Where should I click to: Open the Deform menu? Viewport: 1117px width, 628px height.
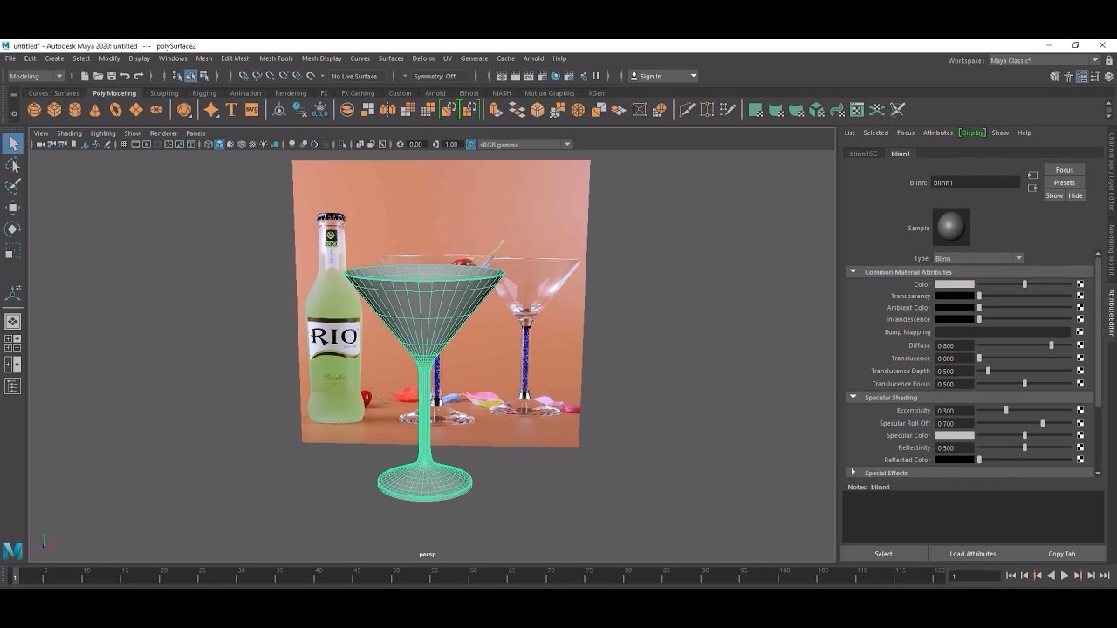(423, 58)
